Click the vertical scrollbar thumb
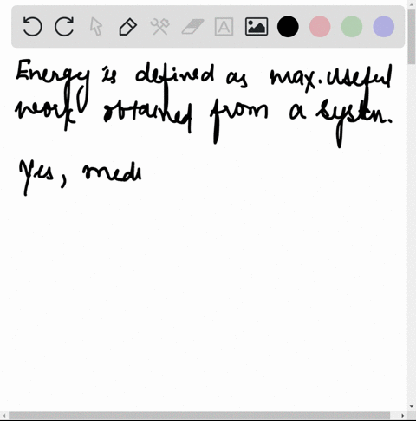This screenshot has width=416, height=421. pyautogui.click(x=412, y=36)
